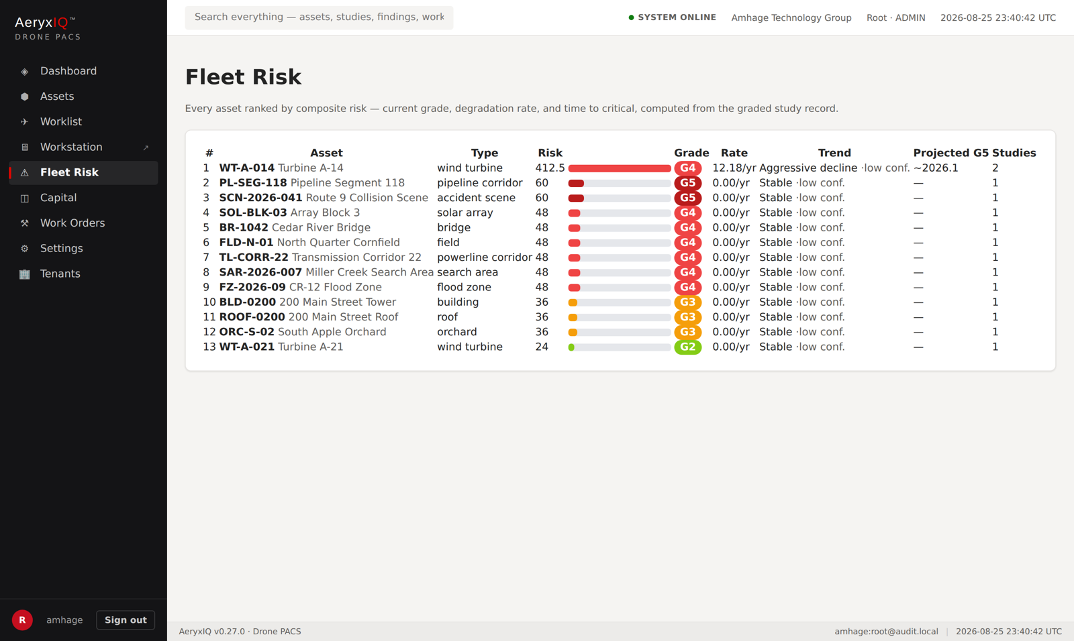Open asset BR-1042 Cedar River Bridge
The height and width of the screenshot is (641, 1074).
click(x=295, y=228)
